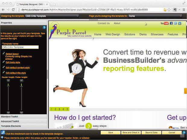The width and height of the screenshot is (187, 140).
Task: Open the page selector dropdown showing Home
Action: point(155,16)
